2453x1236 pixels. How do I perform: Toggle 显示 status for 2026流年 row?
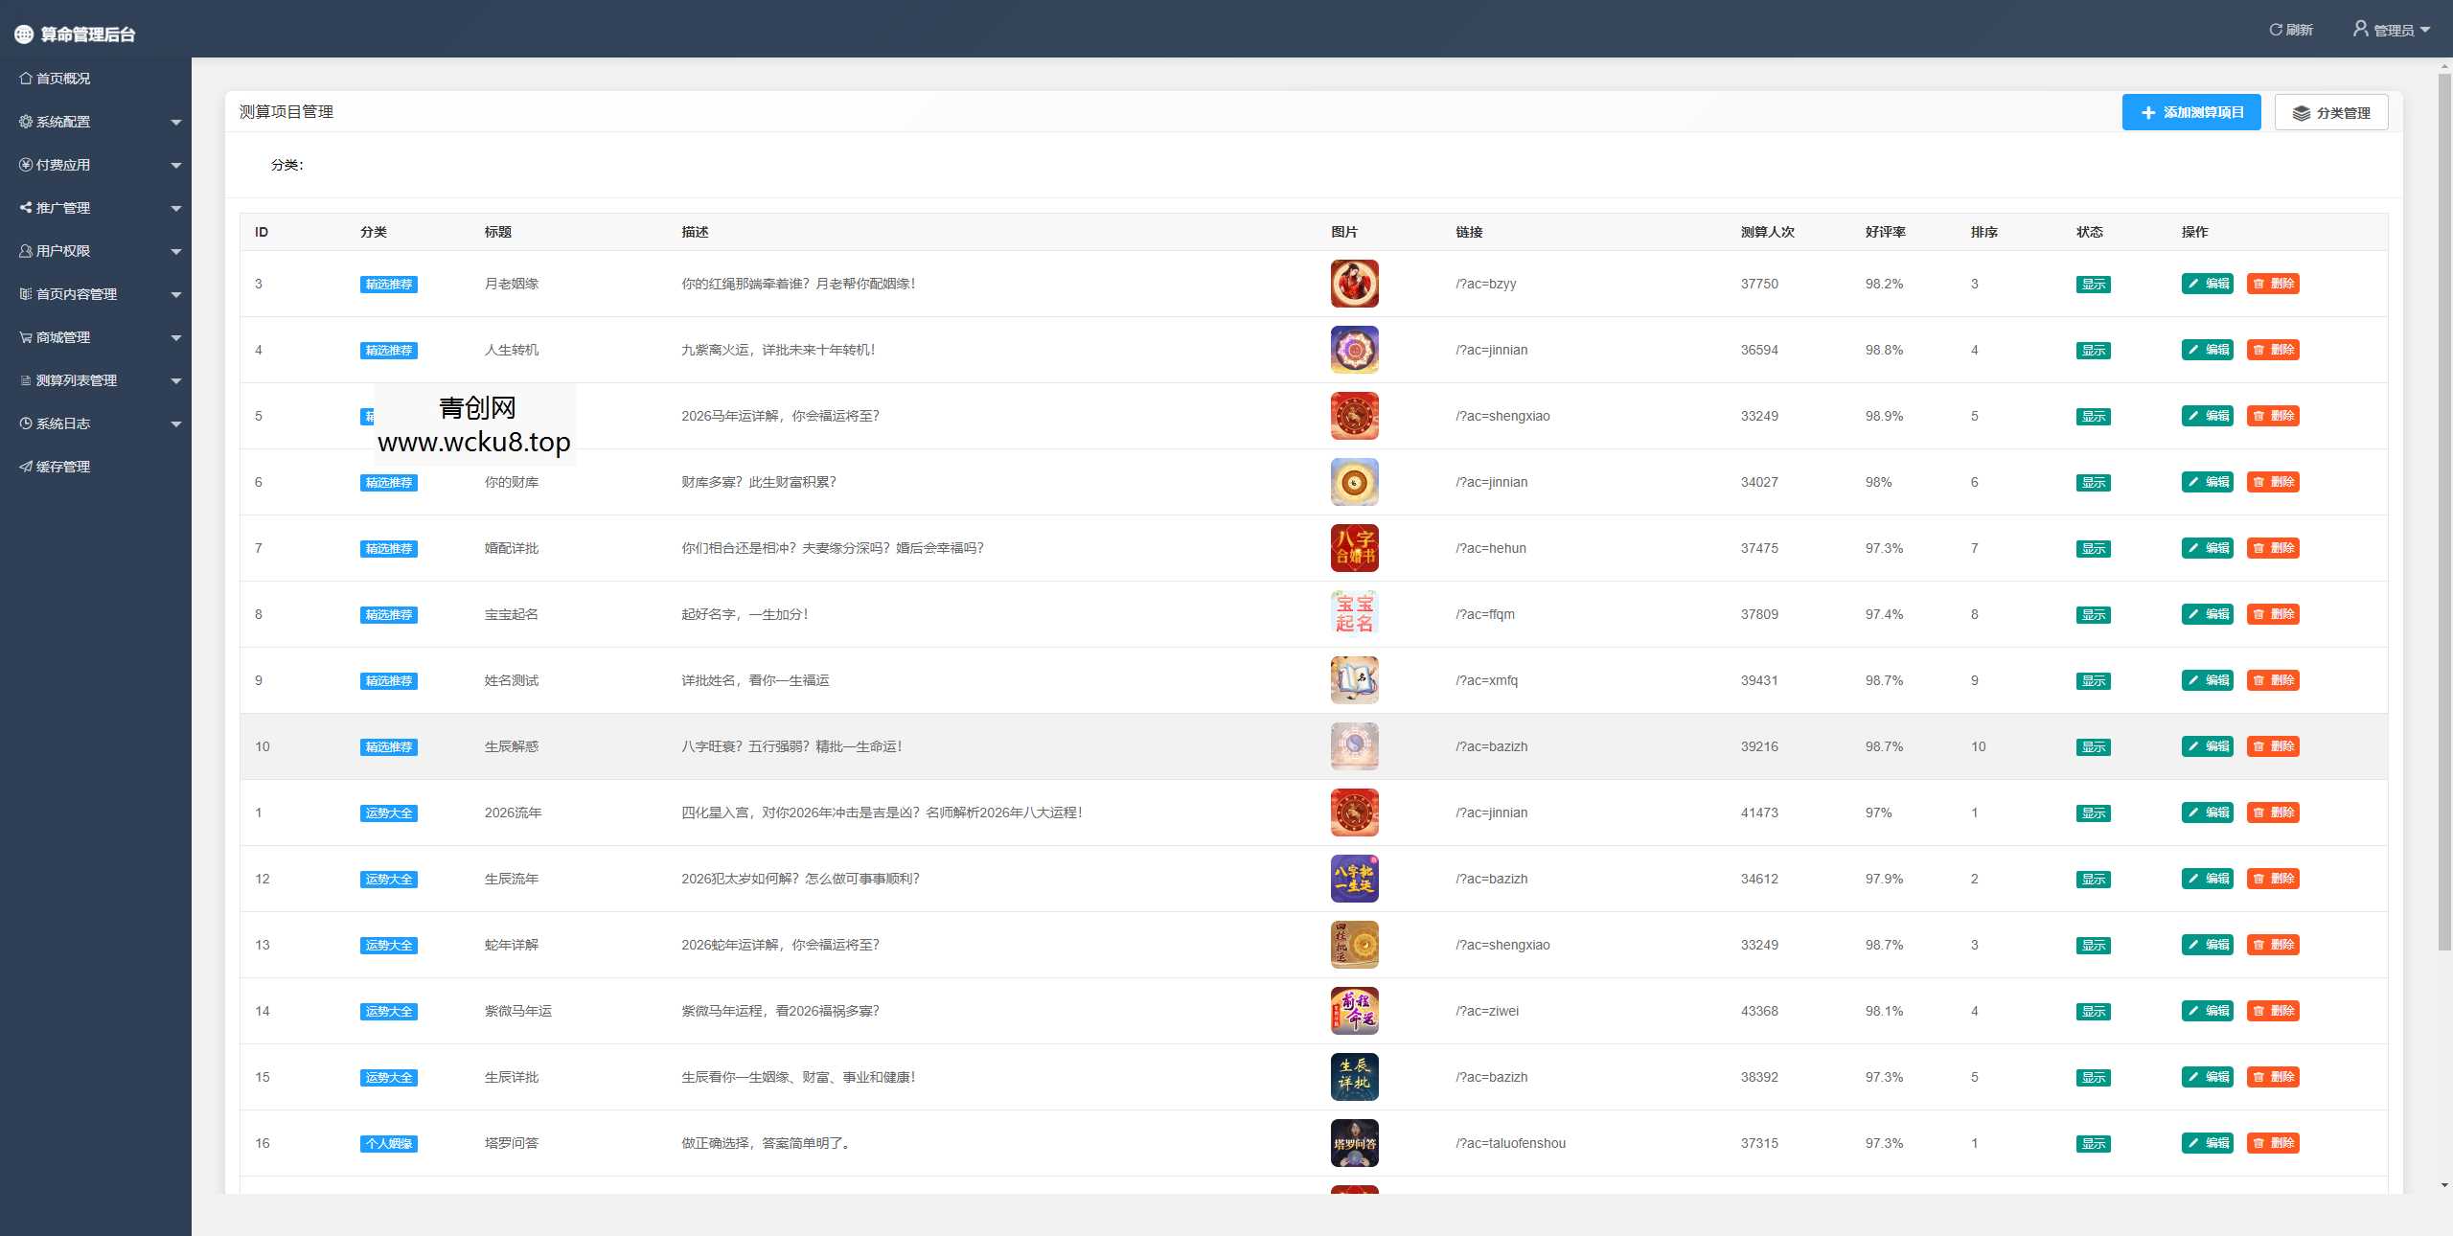tap(2093, 813)
